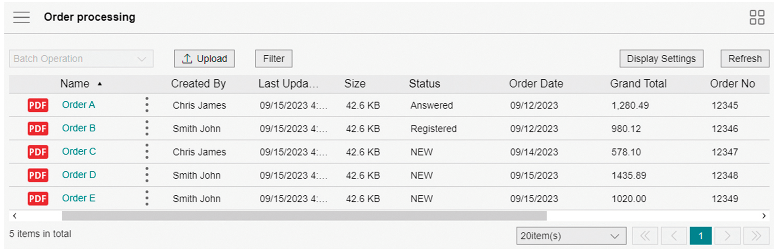The image size is (778, 251).
Task: Expand the Batch Operation dropdown
Action: click(81, 59)
